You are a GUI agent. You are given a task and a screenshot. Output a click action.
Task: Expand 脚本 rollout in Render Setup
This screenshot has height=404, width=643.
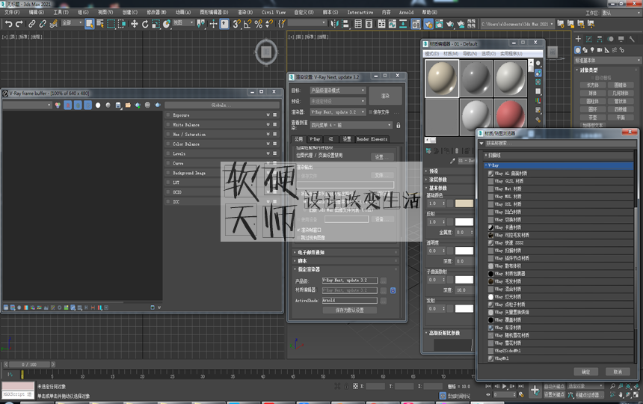[345, 261]
